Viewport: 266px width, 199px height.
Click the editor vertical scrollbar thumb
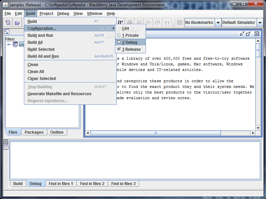pos(258,50)
